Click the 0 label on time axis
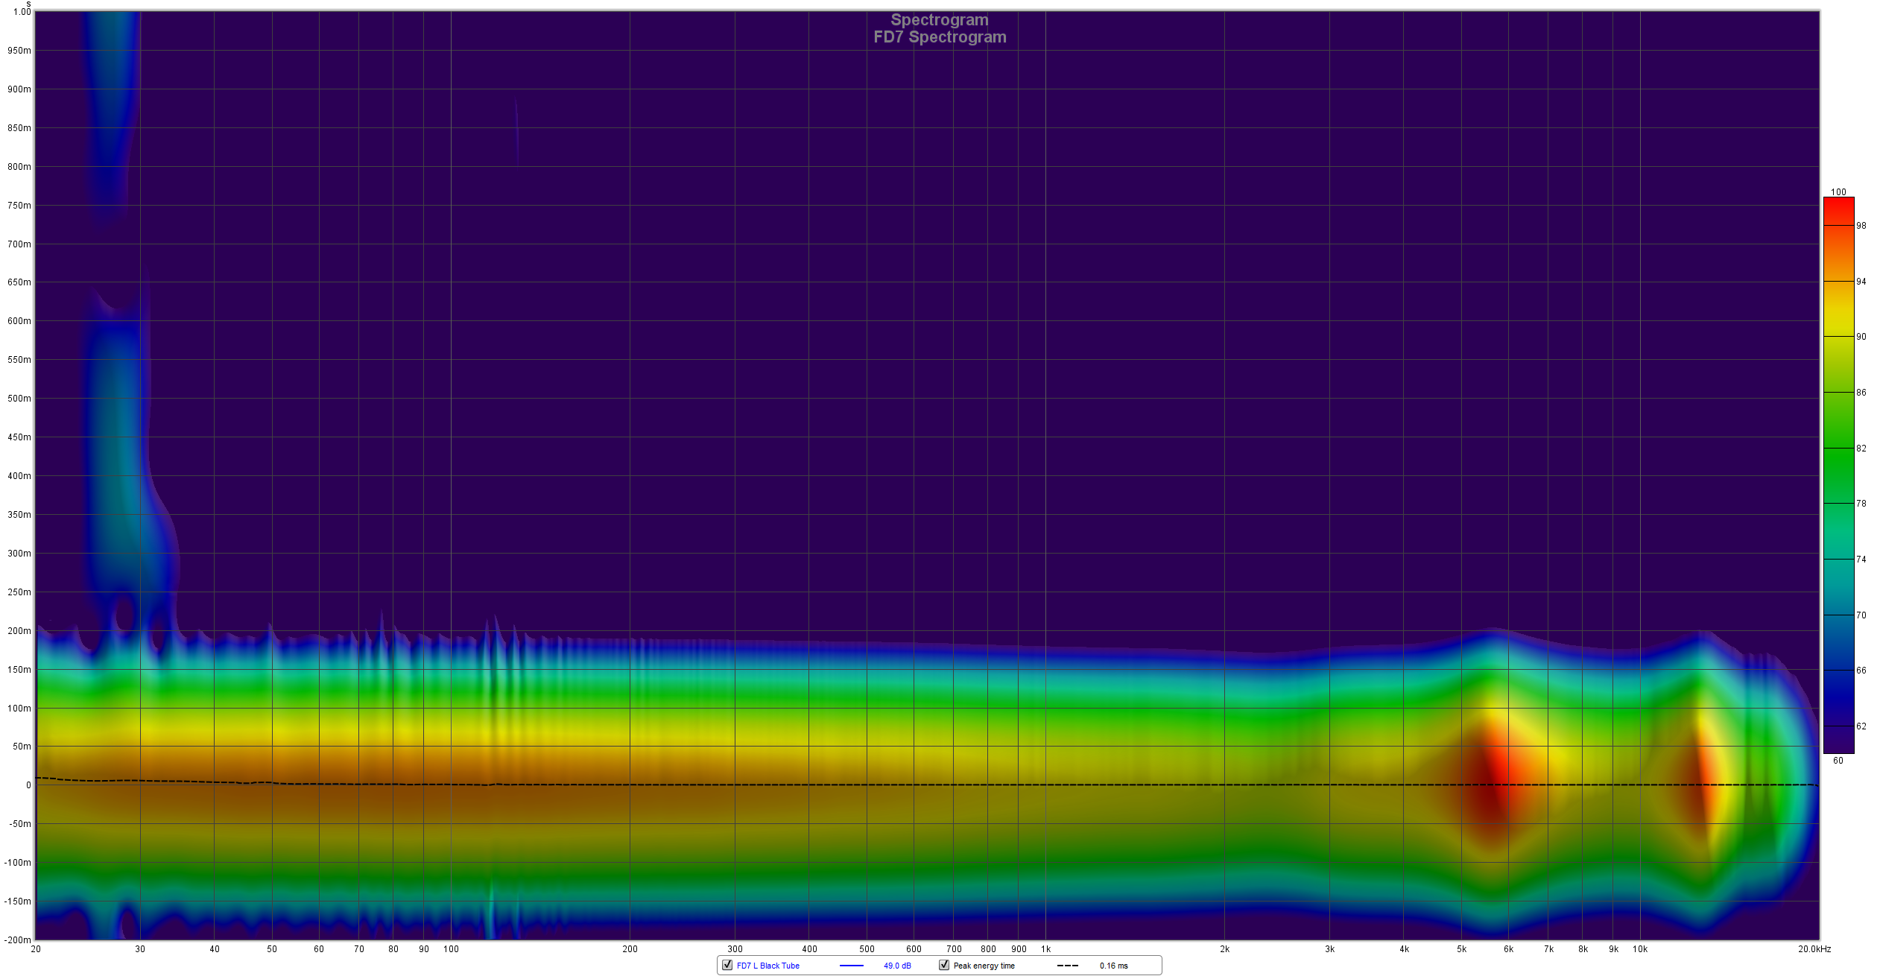 [x=28, y=785]
